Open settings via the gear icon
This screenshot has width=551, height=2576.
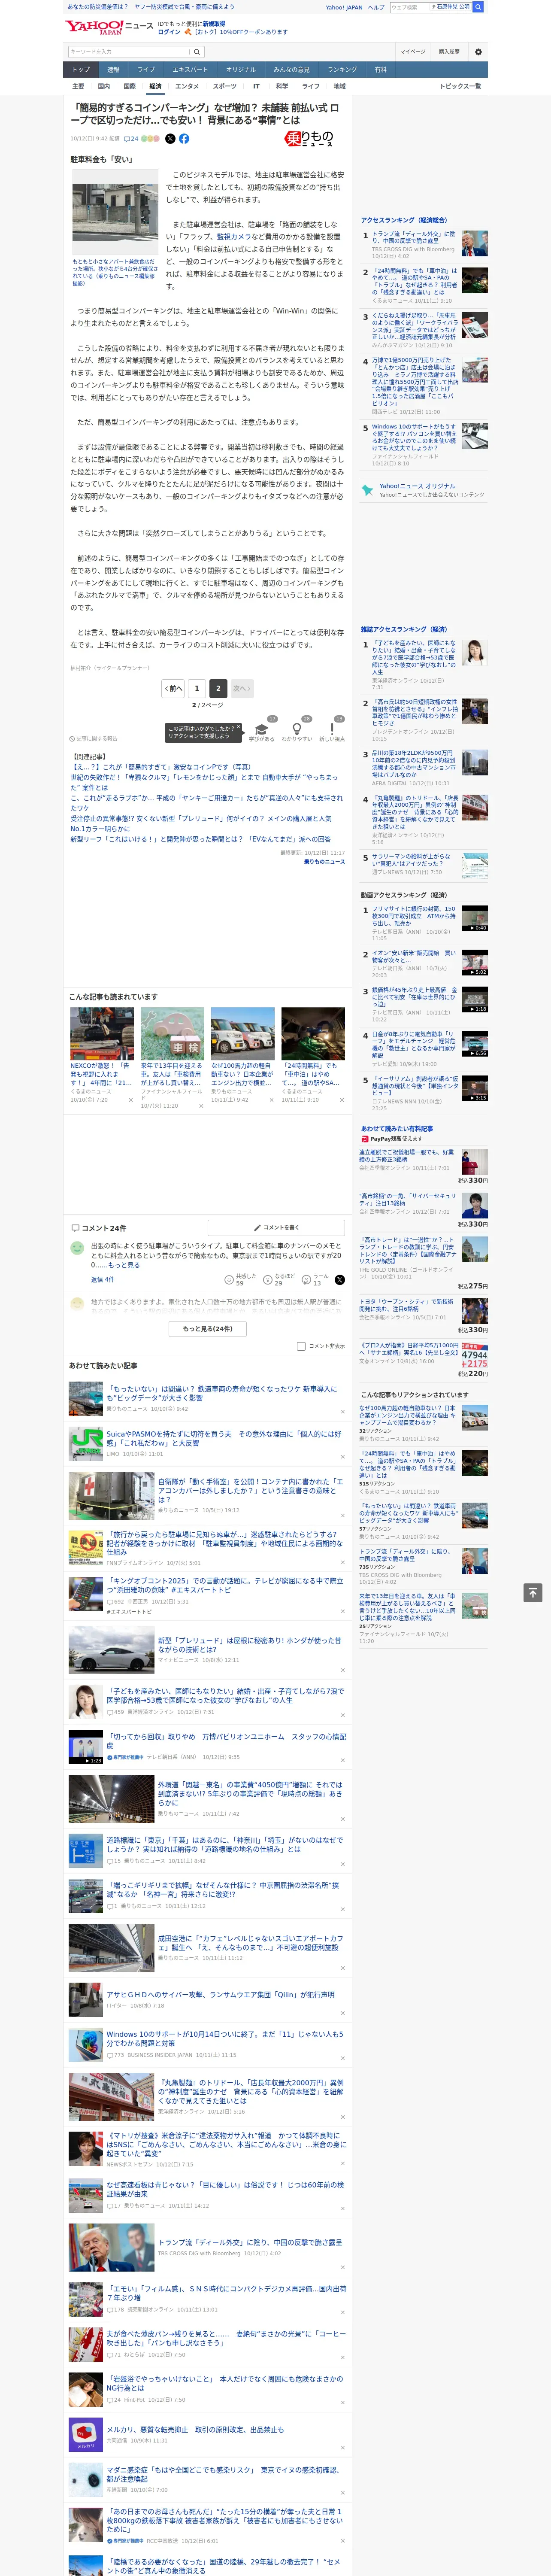(x=478, y=52)
